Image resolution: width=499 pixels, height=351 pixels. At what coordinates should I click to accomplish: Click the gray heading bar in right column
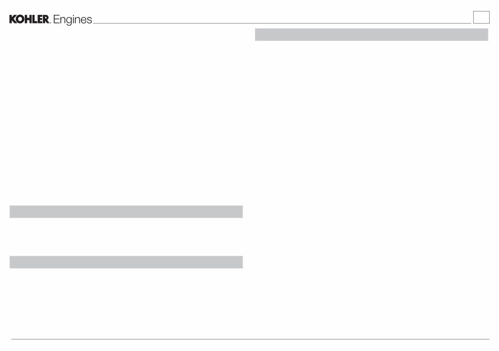click(x=372, y=35)
